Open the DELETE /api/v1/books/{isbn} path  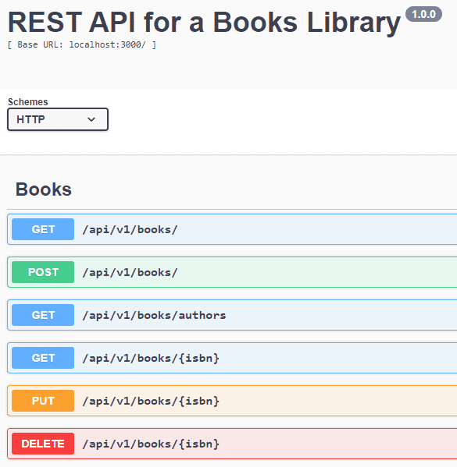click(x=151, y=444)
